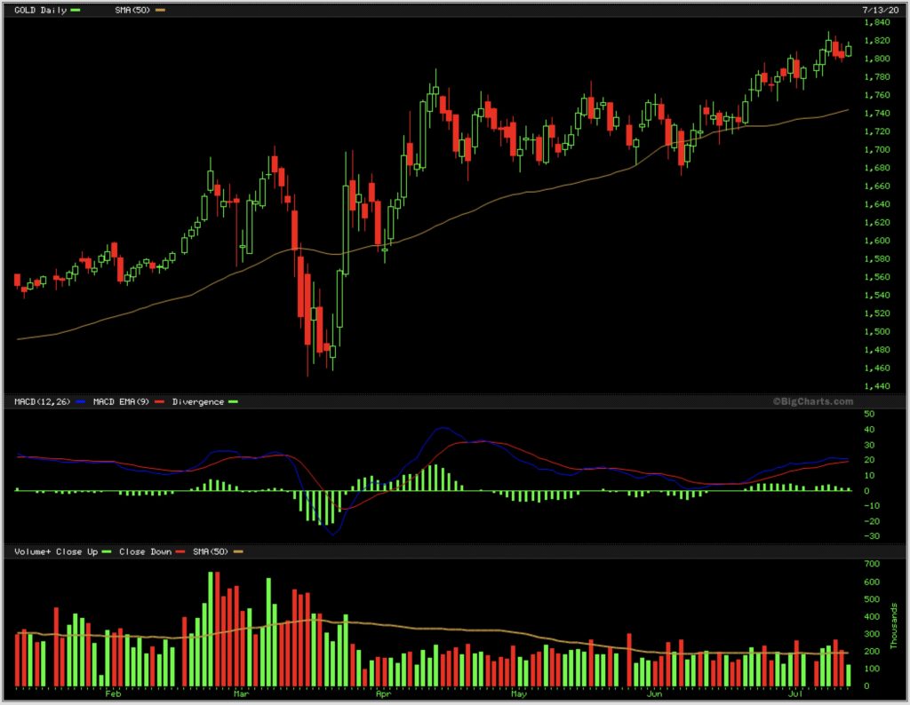Click the Apr month axis label
910x705 pixels.
(383, 695)
